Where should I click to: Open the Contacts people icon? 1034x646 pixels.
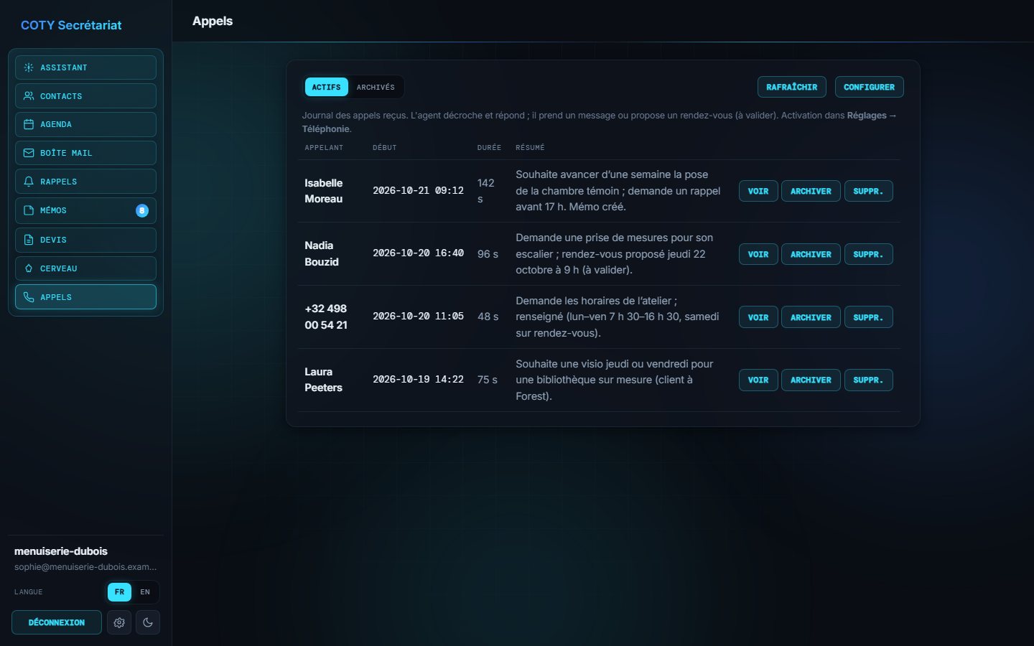(x=29, y=96)
